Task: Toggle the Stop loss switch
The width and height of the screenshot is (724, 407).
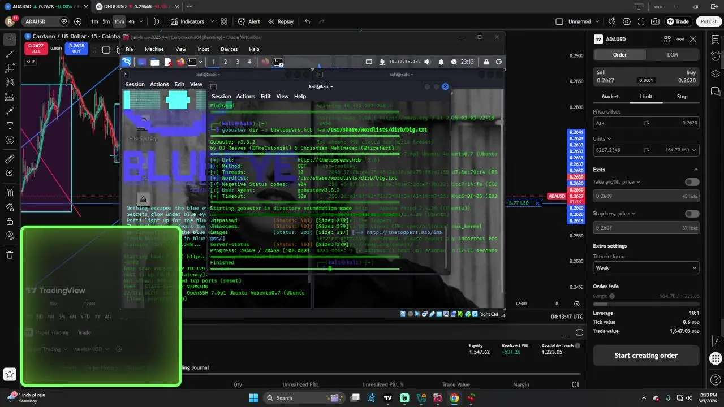Action: pyautogui.click(x=692, y=214)
